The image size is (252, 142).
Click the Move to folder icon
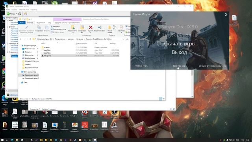coord(72,27)
